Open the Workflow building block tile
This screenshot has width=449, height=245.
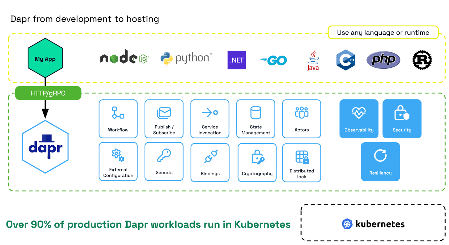pos(118,119)
